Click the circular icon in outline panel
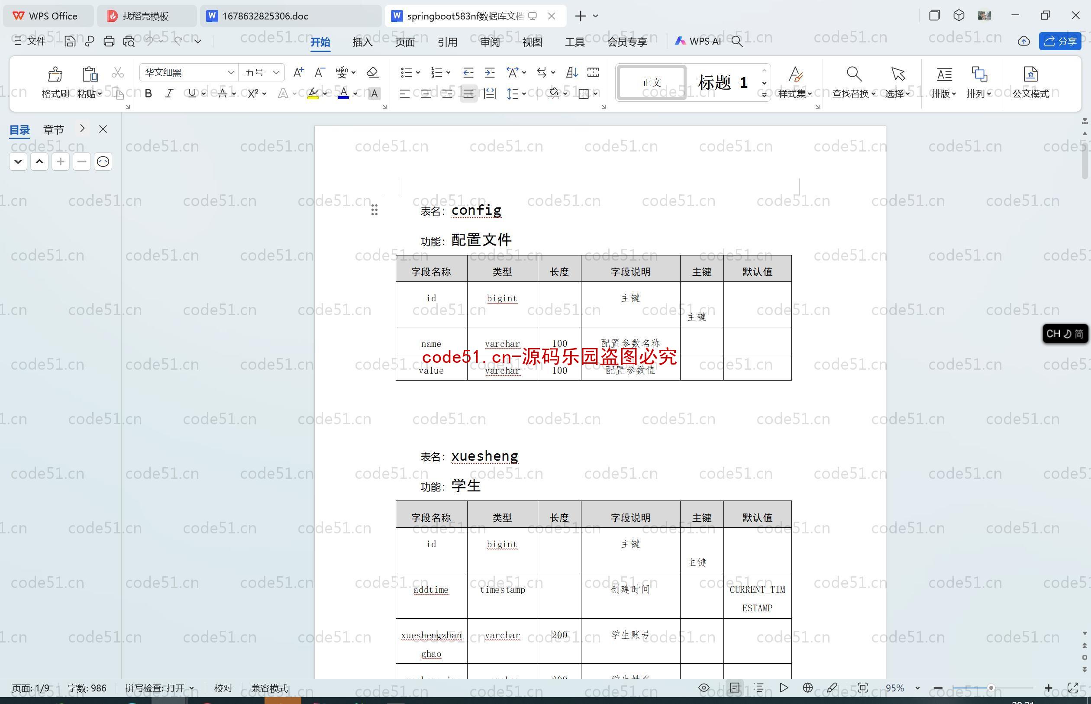This screenshot has width=1091, height=704. [x=103, y=161]
